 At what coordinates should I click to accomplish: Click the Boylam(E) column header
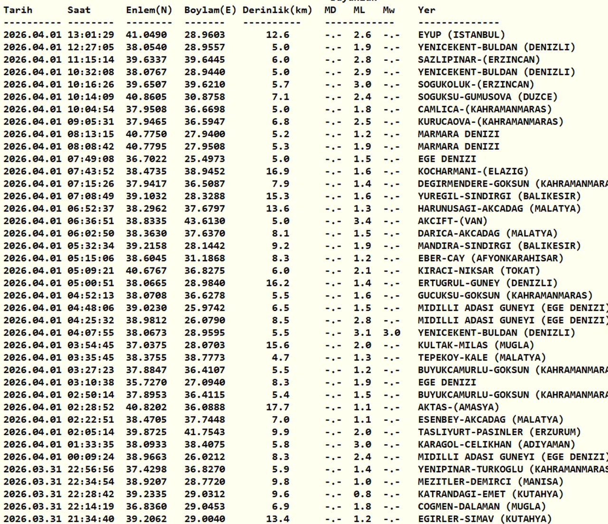point(210,10)
